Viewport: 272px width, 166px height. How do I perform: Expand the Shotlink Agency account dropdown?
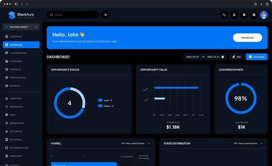(x=21, y=27)
